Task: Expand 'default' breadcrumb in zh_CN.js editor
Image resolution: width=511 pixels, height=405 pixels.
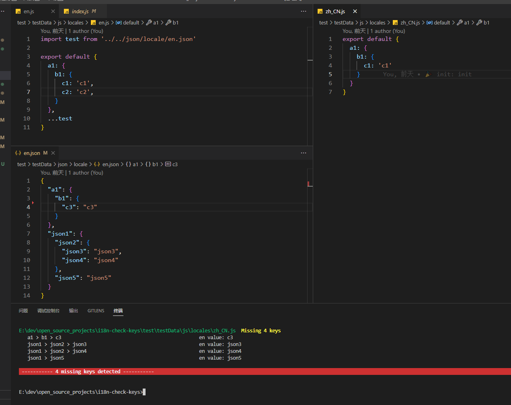Action: (x=442, y=22)
